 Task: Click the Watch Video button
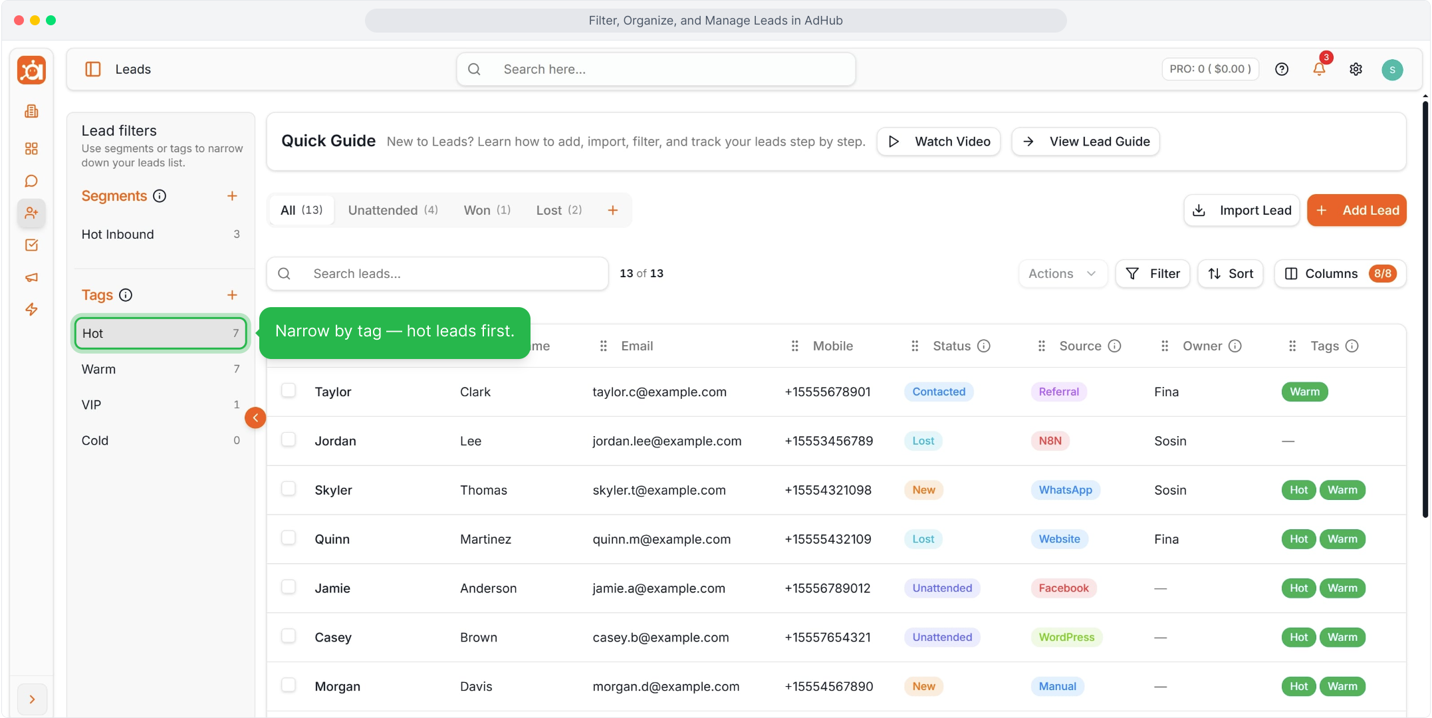[x=939, y=142]
